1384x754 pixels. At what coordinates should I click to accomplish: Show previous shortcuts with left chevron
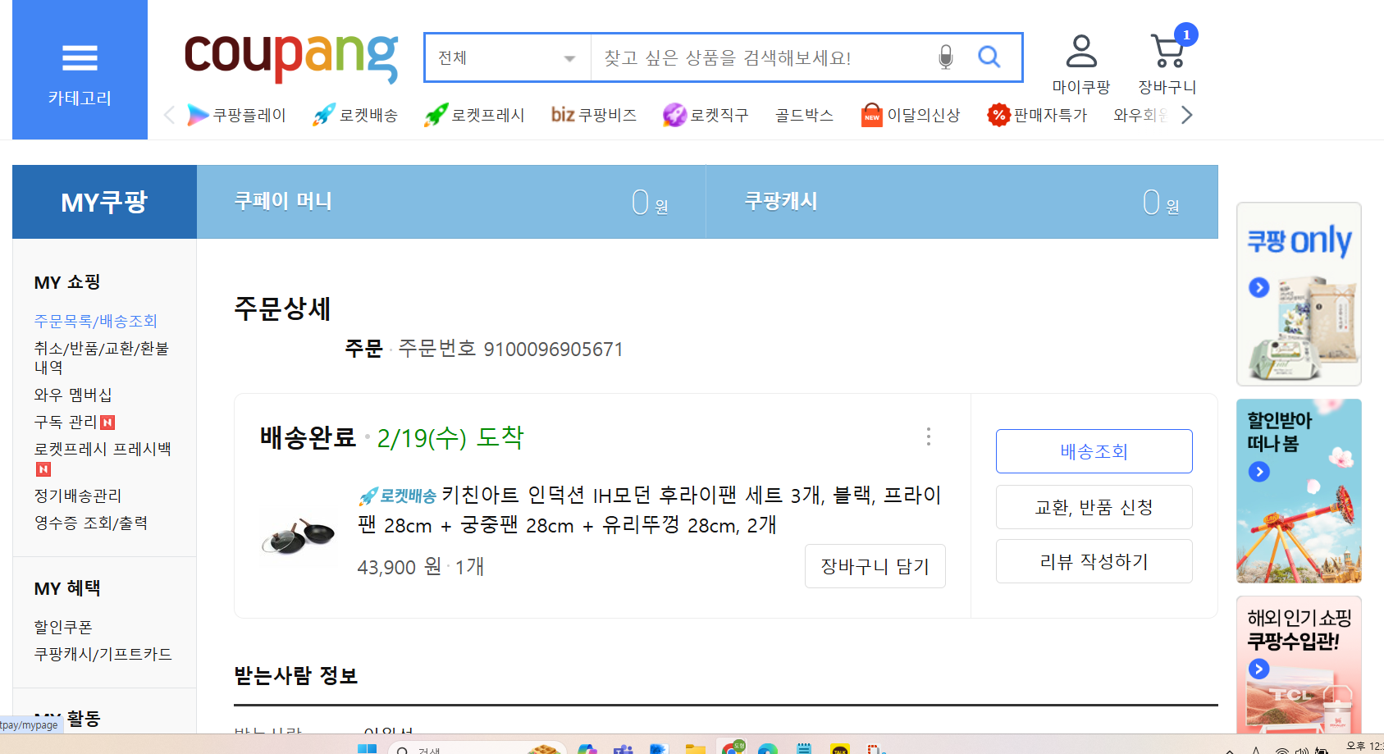170,115
